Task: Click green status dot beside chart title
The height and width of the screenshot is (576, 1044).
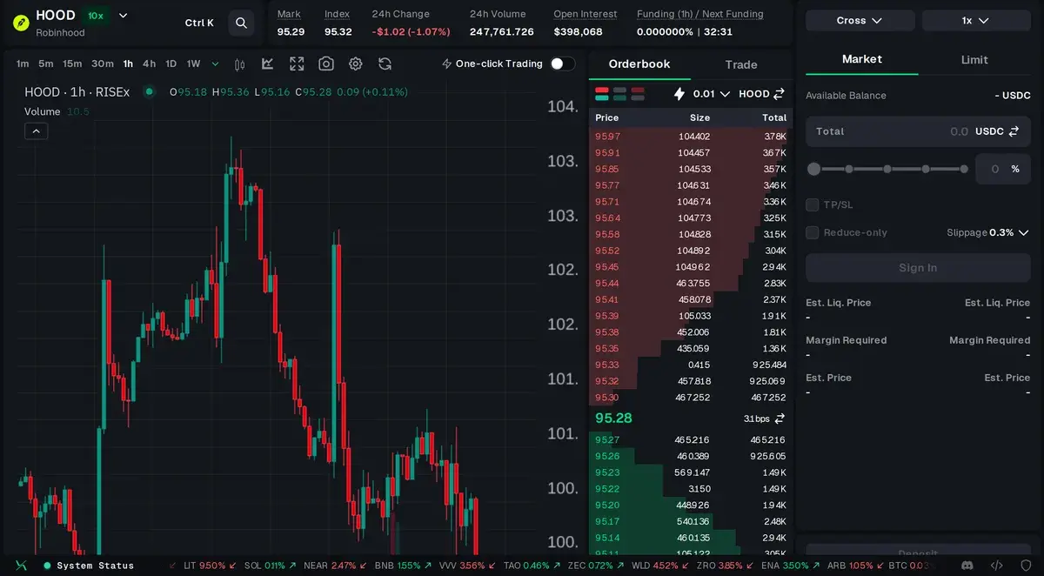Action: coord(150,91)
